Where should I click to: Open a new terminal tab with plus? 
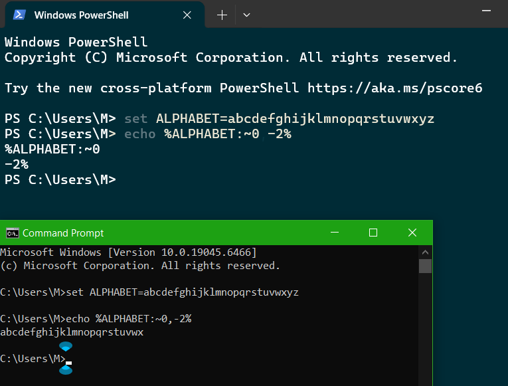[x=222, y=15]
